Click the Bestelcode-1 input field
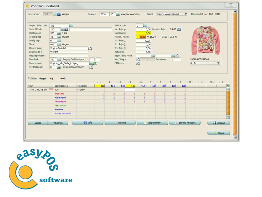 [x=69, y=52]
